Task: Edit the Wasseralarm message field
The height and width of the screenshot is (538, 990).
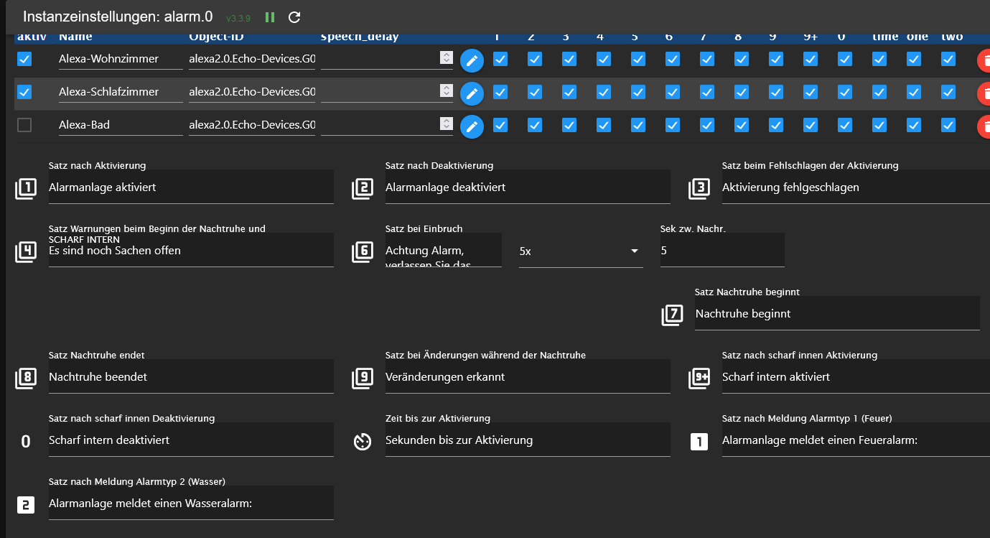Action: point(191,503)
